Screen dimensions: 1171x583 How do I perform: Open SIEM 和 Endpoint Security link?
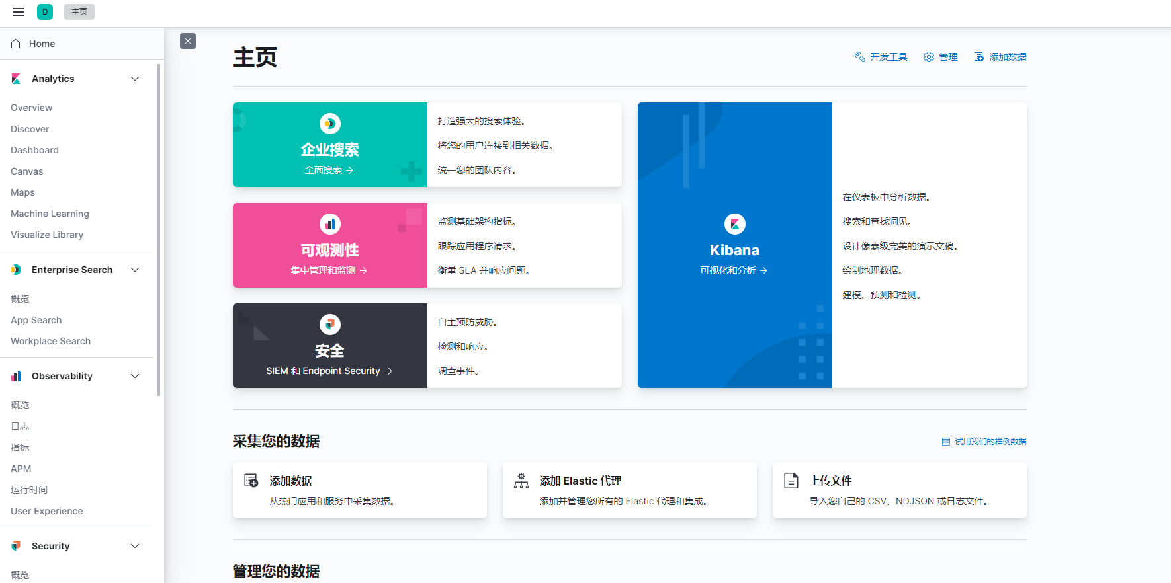(329, 371)
